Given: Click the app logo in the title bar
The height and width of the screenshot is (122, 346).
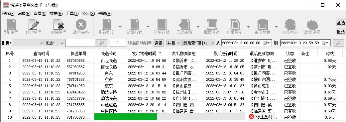Looking at the screenshot, I should pos(6,5).
